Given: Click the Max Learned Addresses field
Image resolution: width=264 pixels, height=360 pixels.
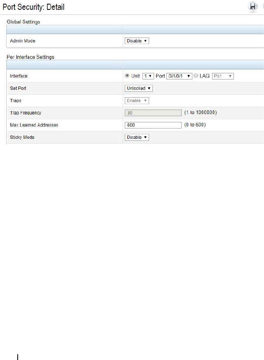Looking at the screenshot, I should (153, 125).
